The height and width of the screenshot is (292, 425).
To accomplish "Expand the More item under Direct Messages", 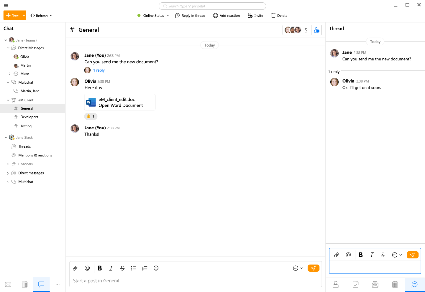I will (10, 74).
